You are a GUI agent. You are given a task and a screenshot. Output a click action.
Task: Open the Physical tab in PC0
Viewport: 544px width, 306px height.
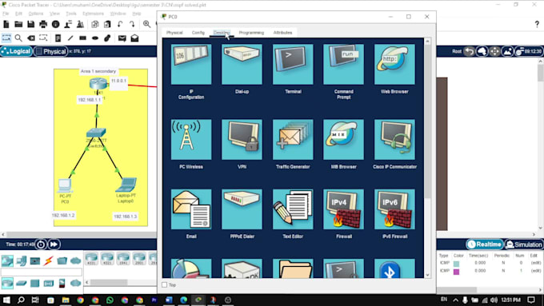[174, 33]
